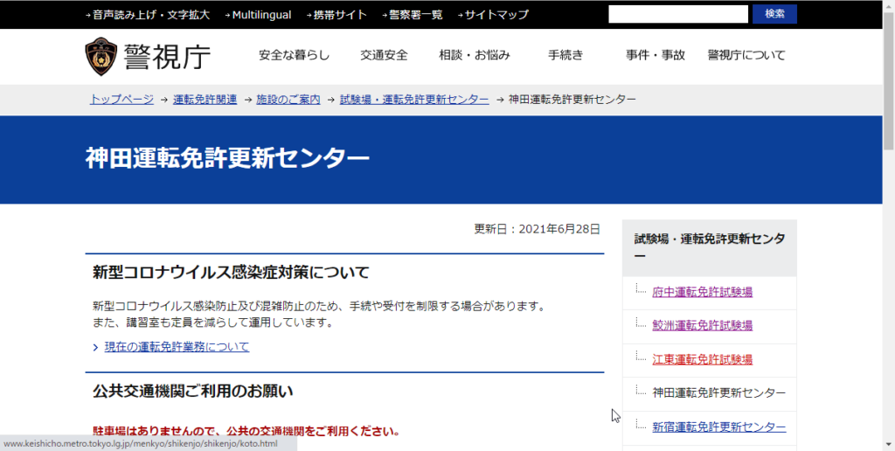
Task: Go to 施設のご案内 breadcrumb
Action: (x=288, y=100)
